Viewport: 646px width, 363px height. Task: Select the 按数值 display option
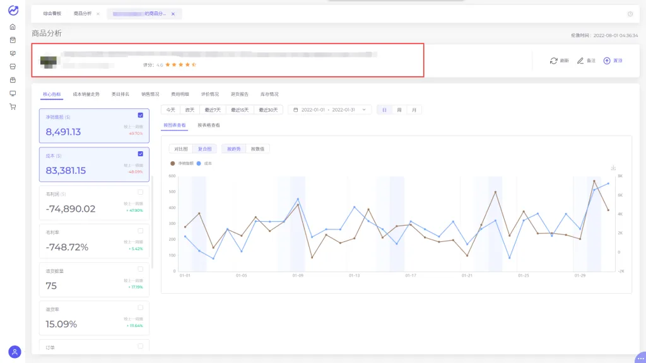(x=257, y=149)
